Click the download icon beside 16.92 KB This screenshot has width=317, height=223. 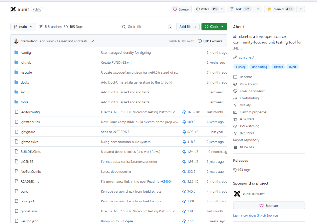pyautogui.click(x=184, y=112)
